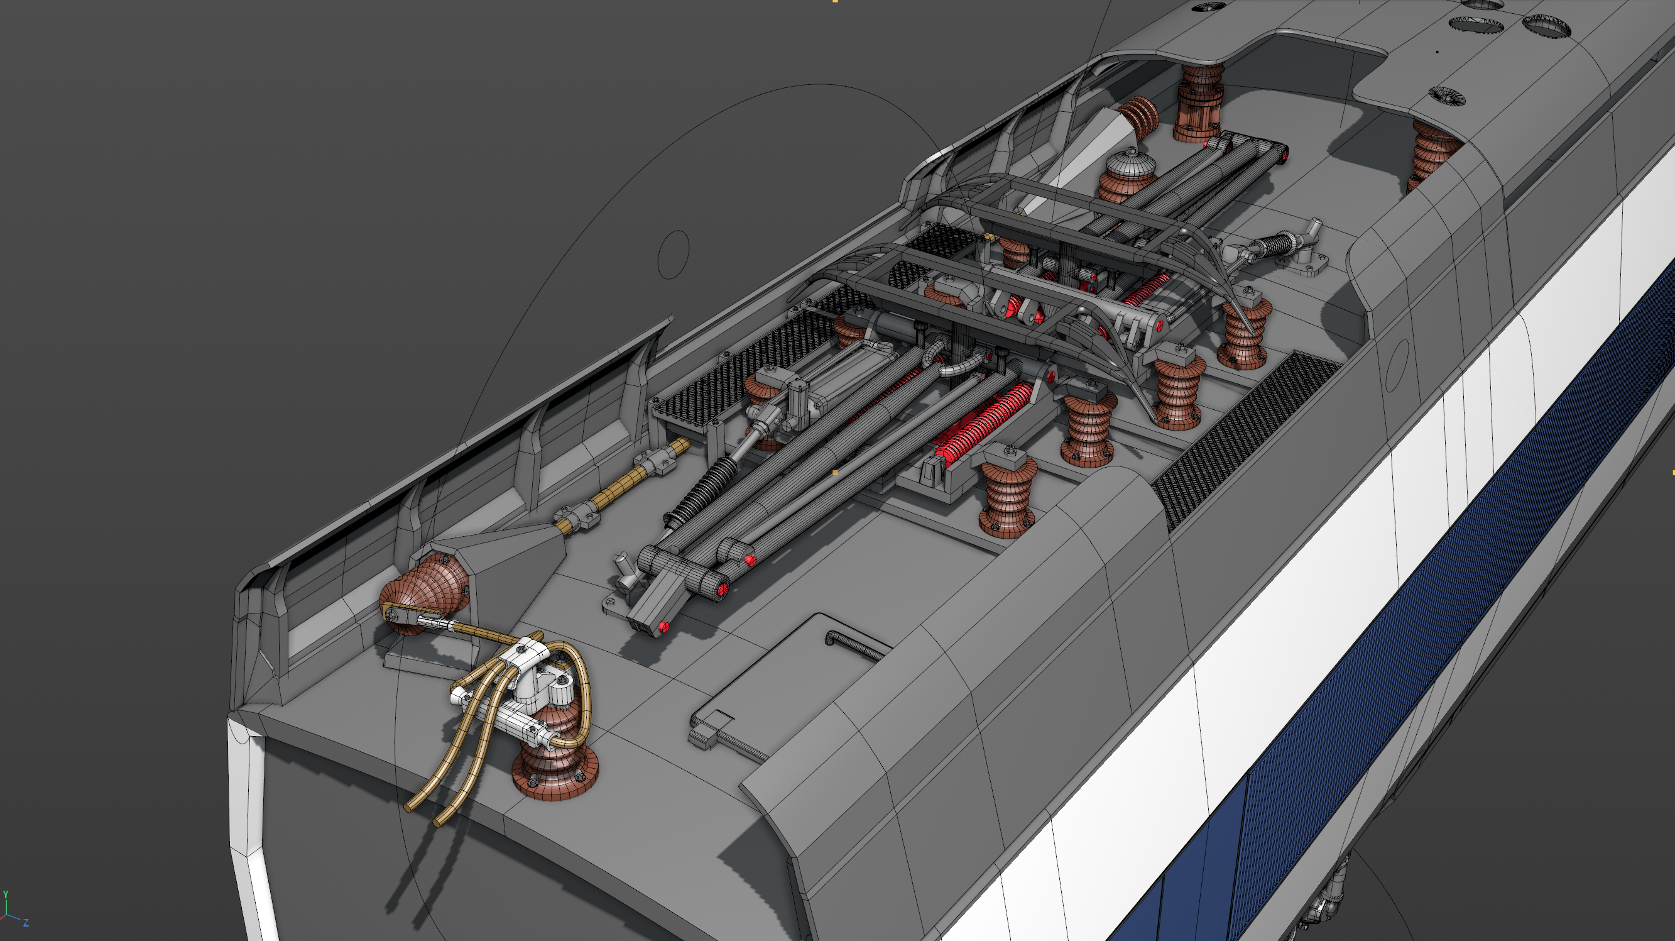
Task: Click the small ellipse outline in background
Action: pyautogui.click(x=674, y=255)
